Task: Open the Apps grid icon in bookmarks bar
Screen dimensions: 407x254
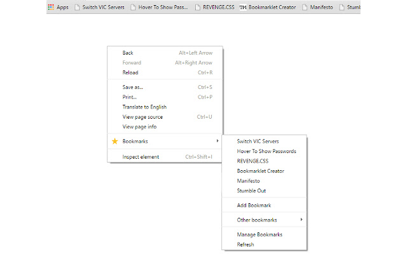Action: (x=51, y=7)
